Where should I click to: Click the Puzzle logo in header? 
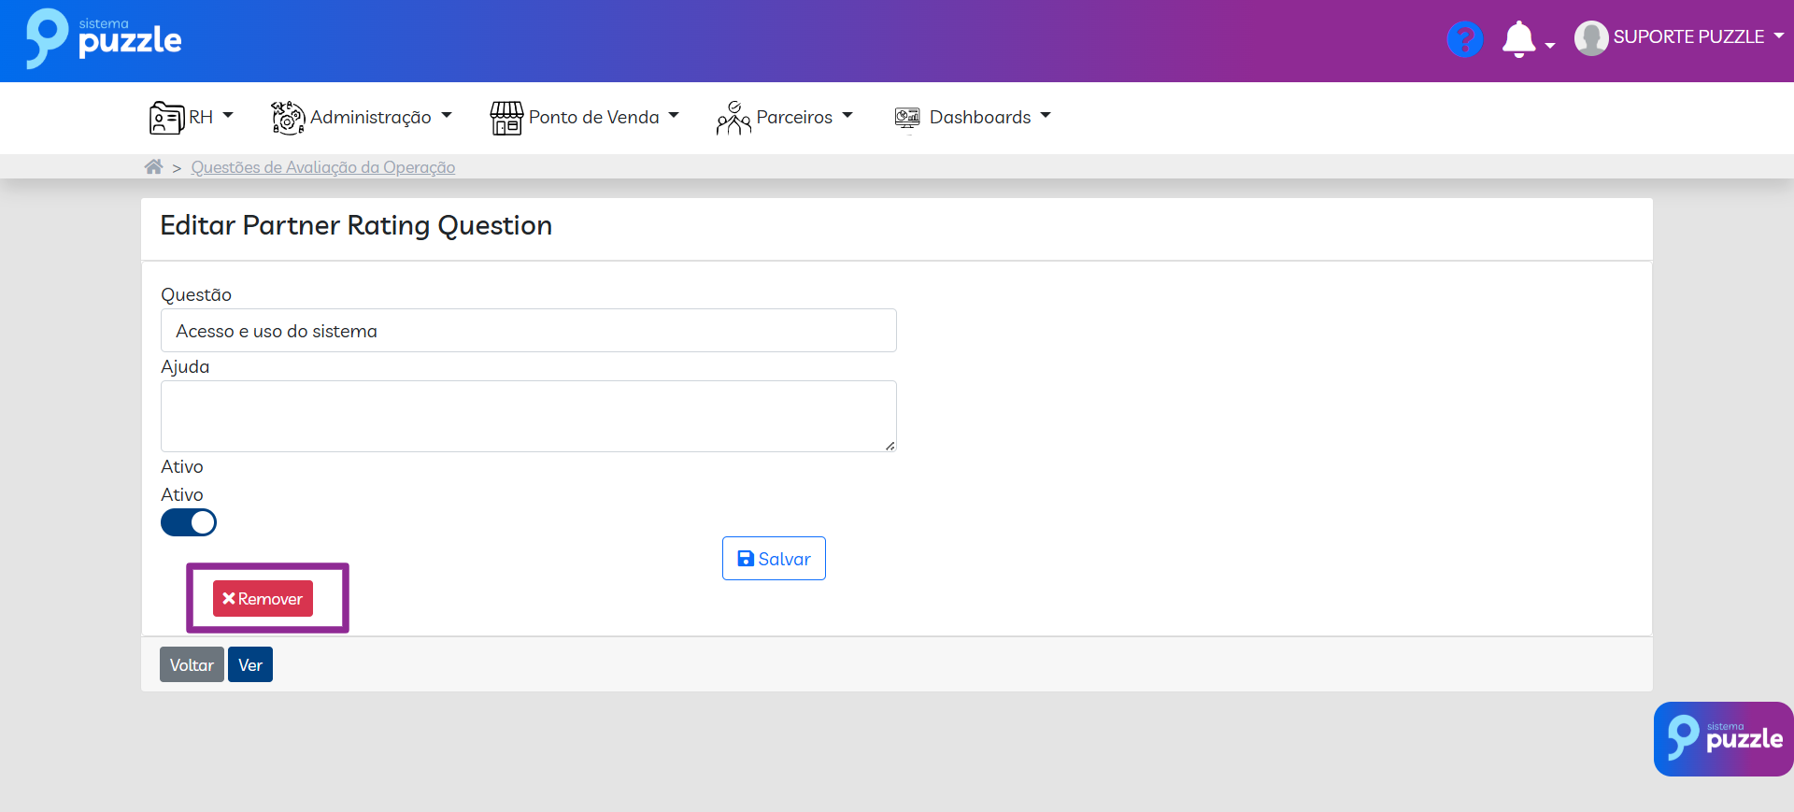pyautogui.click(x=103, y=39)
